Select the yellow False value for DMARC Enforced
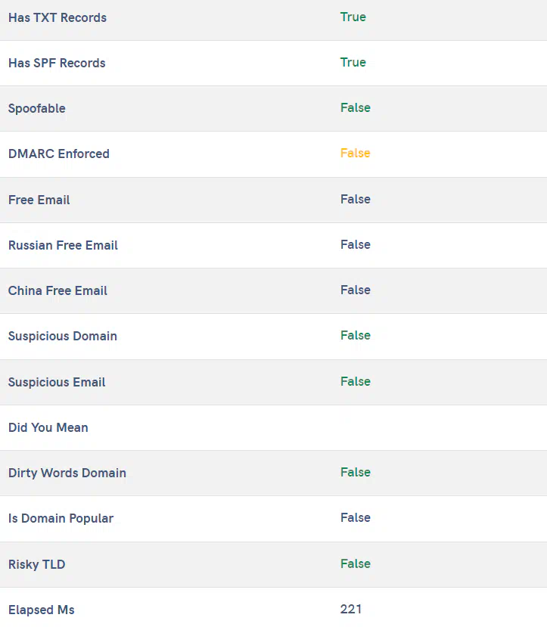 (355, 153)
